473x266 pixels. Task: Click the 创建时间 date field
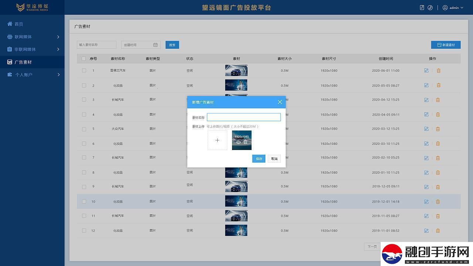tap(141, 45)
